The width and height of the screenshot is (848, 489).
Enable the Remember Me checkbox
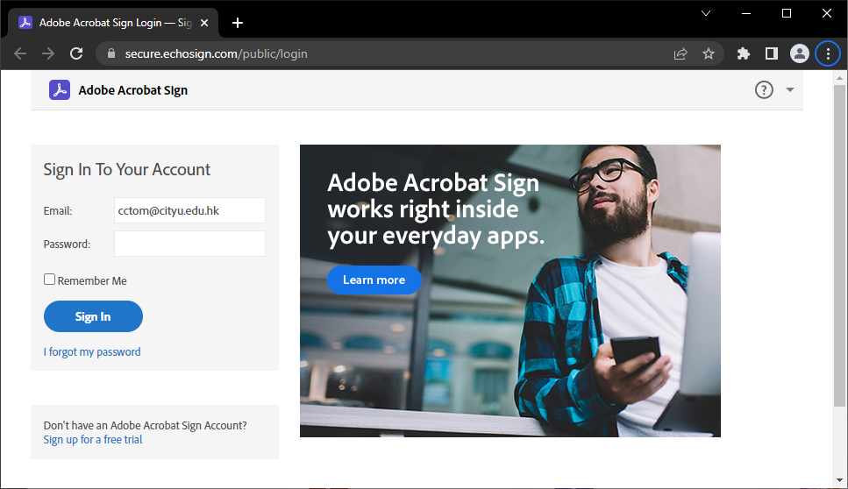(50, 280)
